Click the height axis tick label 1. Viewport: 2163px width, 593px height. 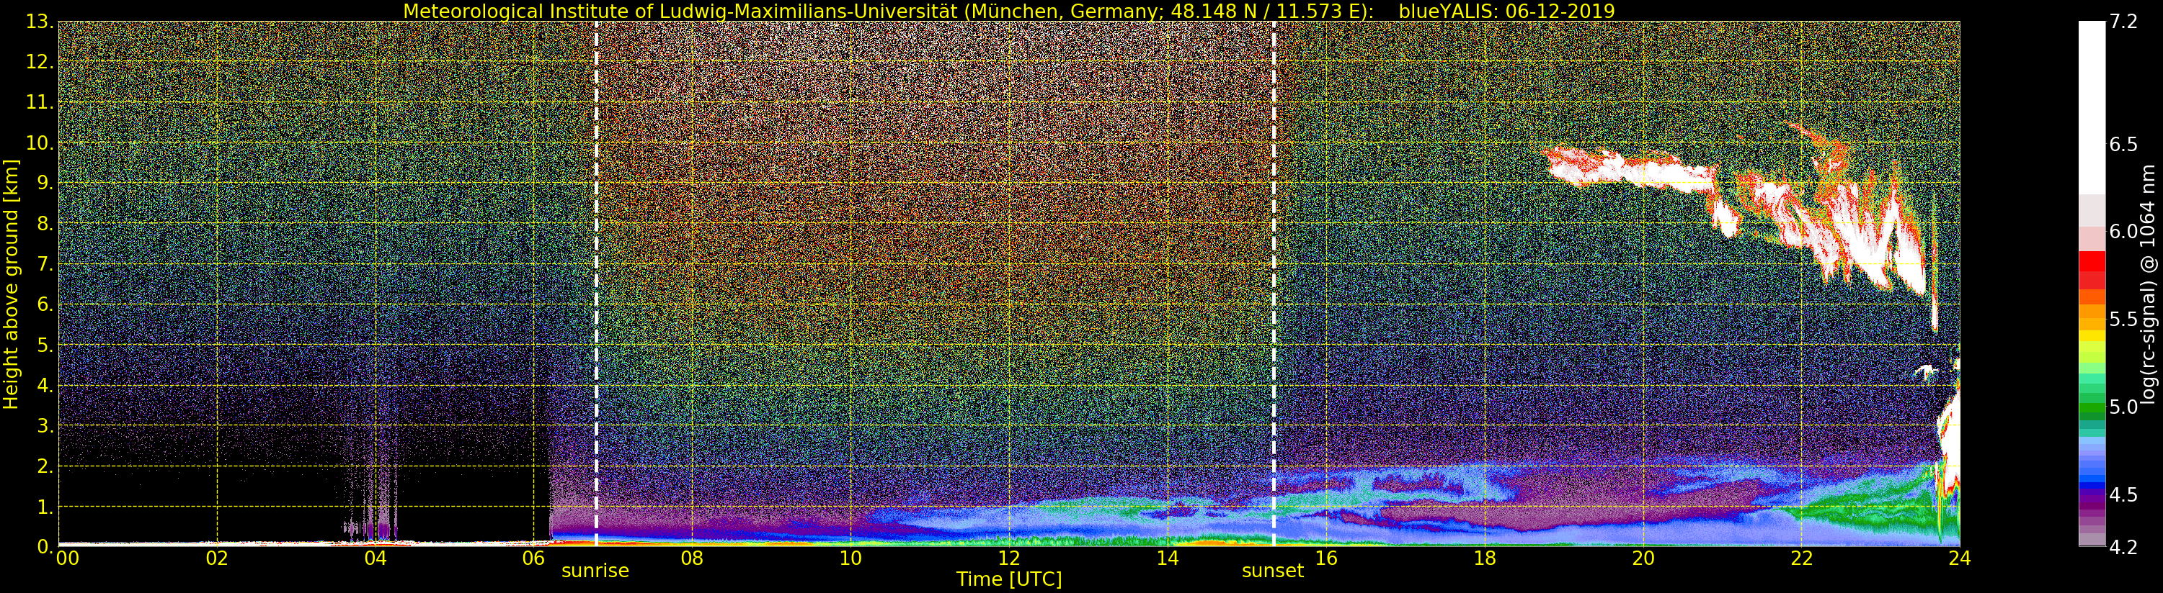click(x=45, y=507)
